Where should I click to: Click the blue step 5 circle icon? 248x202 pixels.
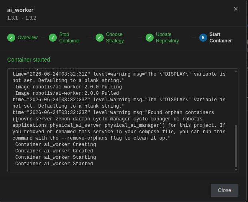tap(203, 38)
